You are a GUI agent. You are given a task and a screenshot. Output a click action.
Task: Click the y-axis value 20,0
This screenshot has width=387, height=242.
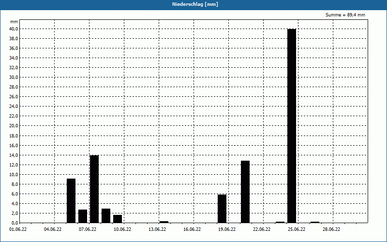[x=14, y=126]
